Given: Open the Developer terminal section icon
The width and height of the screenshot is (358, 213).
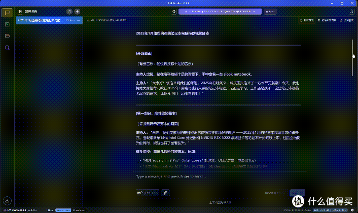Looking at the screenshot, I should [7, 24].
